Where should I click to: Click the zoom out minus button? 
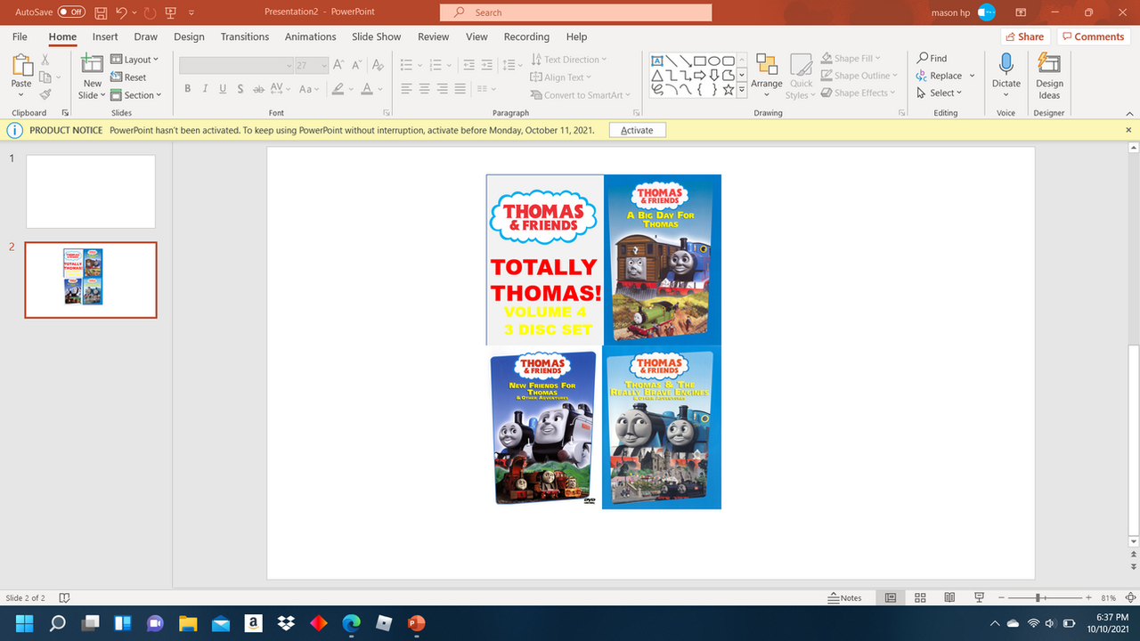(1000, 597)
